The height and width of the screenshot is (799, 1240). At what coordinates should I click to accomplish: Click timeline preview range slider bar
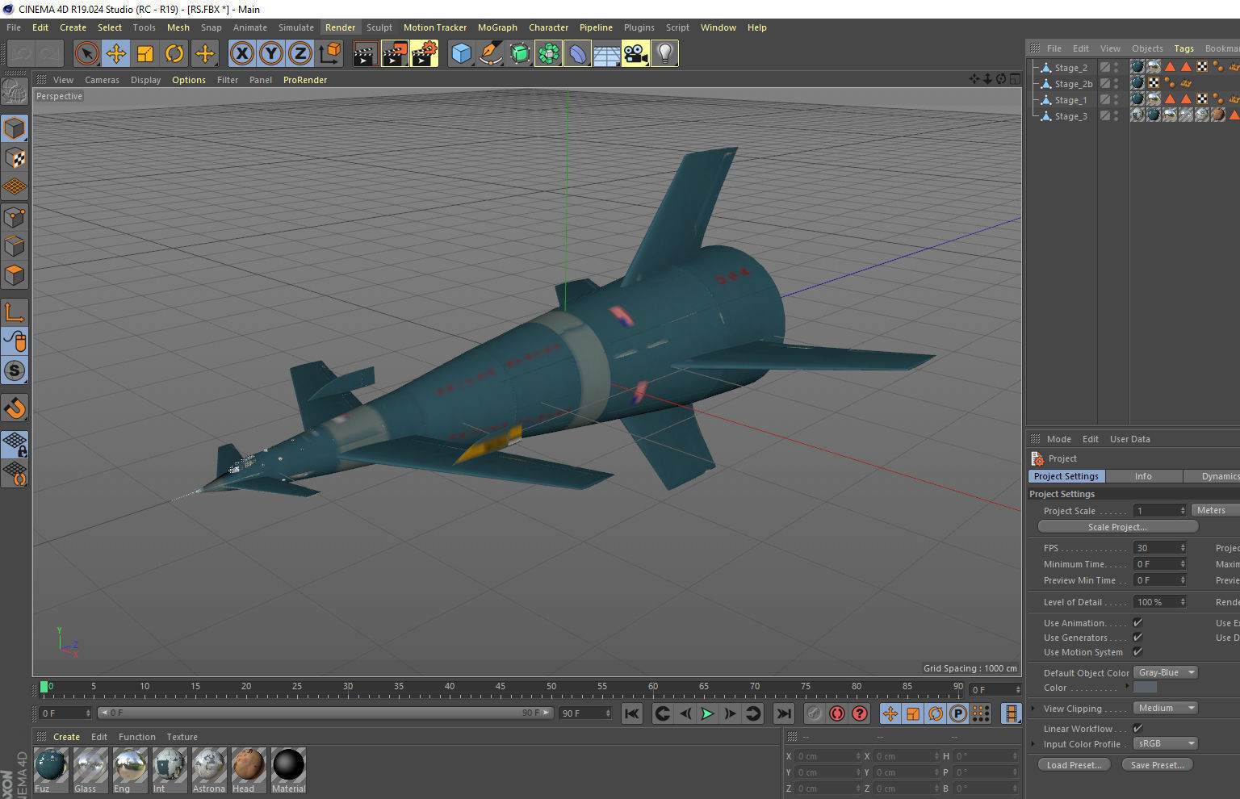coord(325,713)
